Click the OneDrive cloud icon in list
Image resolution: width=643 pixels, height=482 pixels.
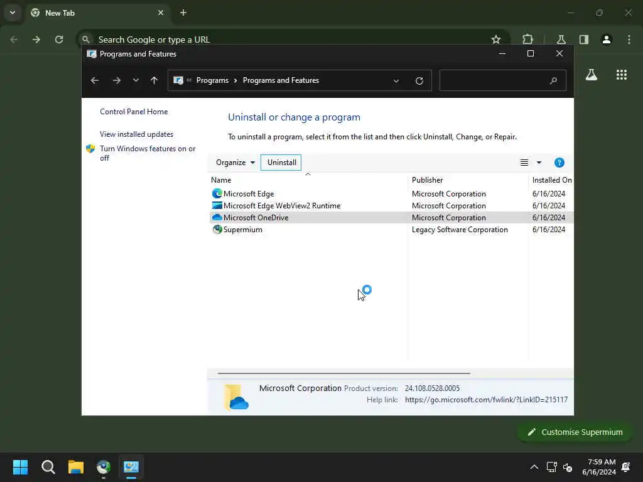[217, 217]
